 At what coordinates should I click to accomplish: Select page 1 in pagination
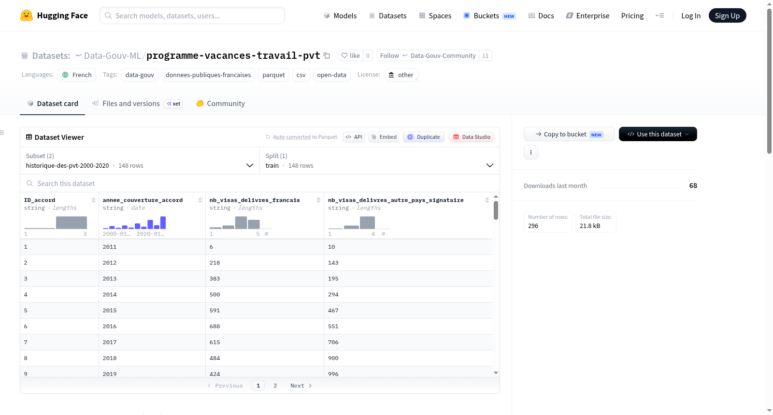[x=258, y=386]
